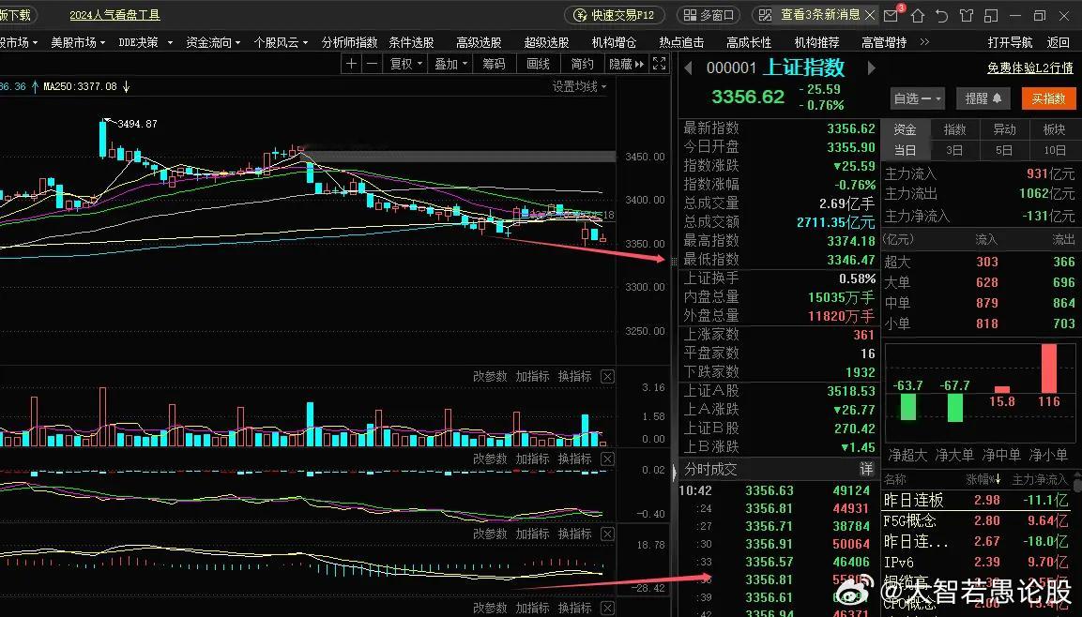
Task: Open 机构增仓 menu item
Action: (614, 42)
